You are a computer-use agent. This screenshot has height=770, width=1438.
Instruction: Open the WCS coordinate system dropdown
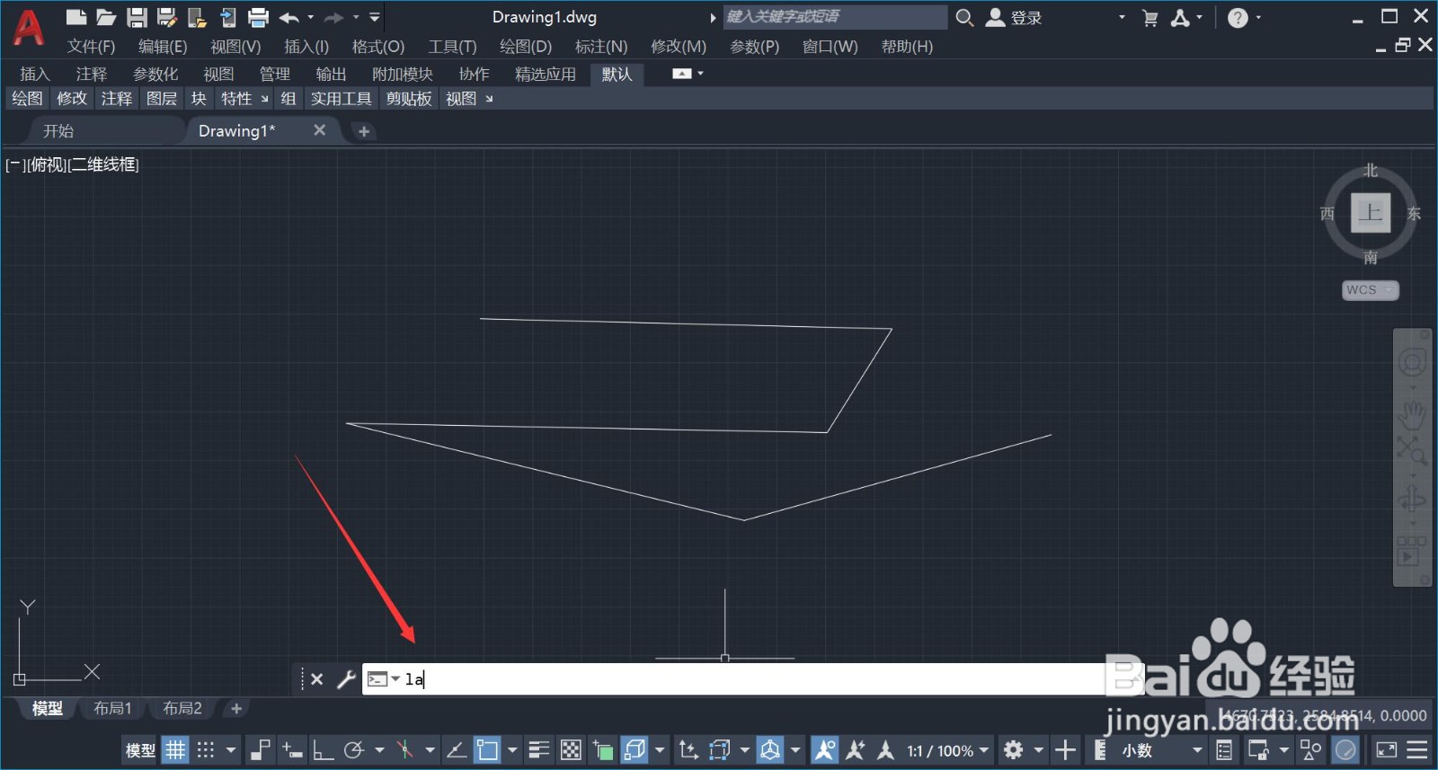(1370, 290)
